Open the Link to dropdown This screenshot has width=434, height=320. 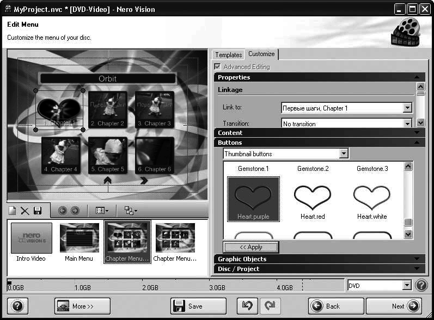tap(407, 108)
